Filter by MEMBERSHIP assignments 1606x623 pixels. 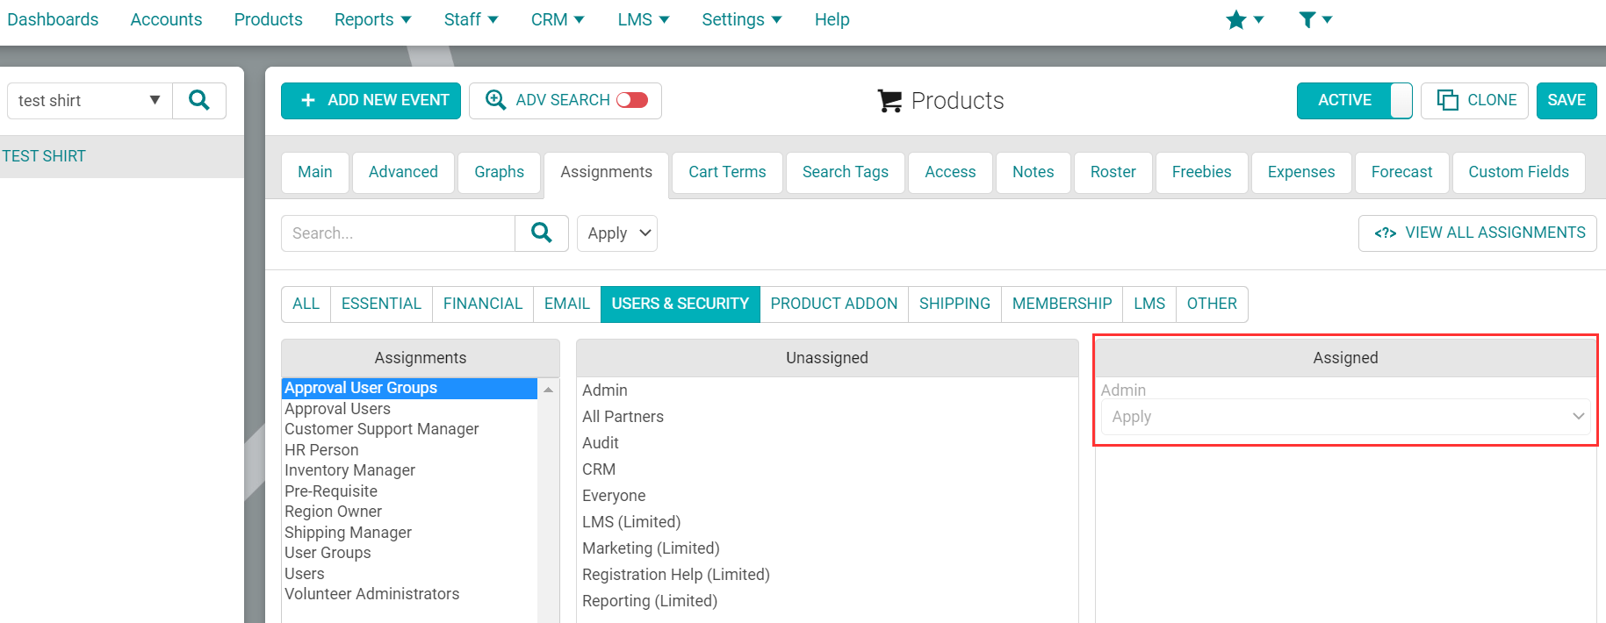1062,304
